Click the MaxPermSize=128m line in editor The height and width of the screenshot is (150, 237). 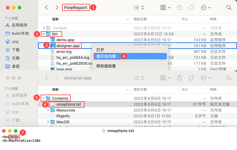21,141
